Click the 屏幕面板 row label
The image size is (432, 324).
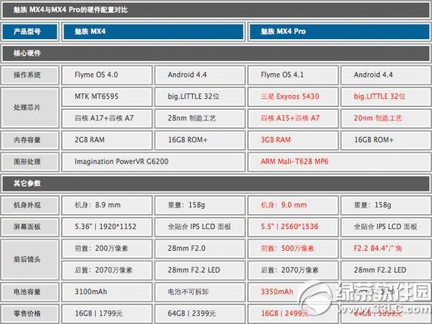(30, 227)
